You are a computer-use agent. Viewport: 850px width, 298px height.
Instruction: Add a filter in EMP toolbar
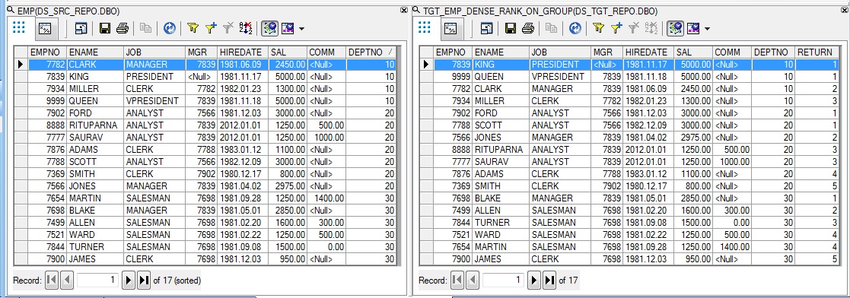click(211, 28)
